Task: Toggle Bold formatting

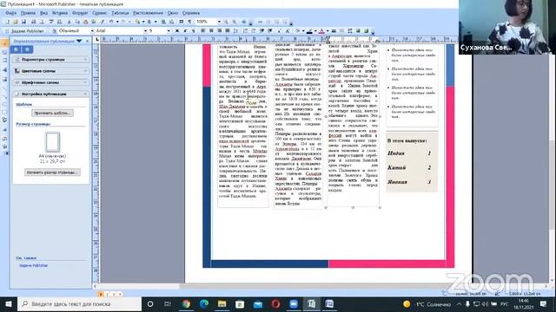Action: (x=177, y=31)
